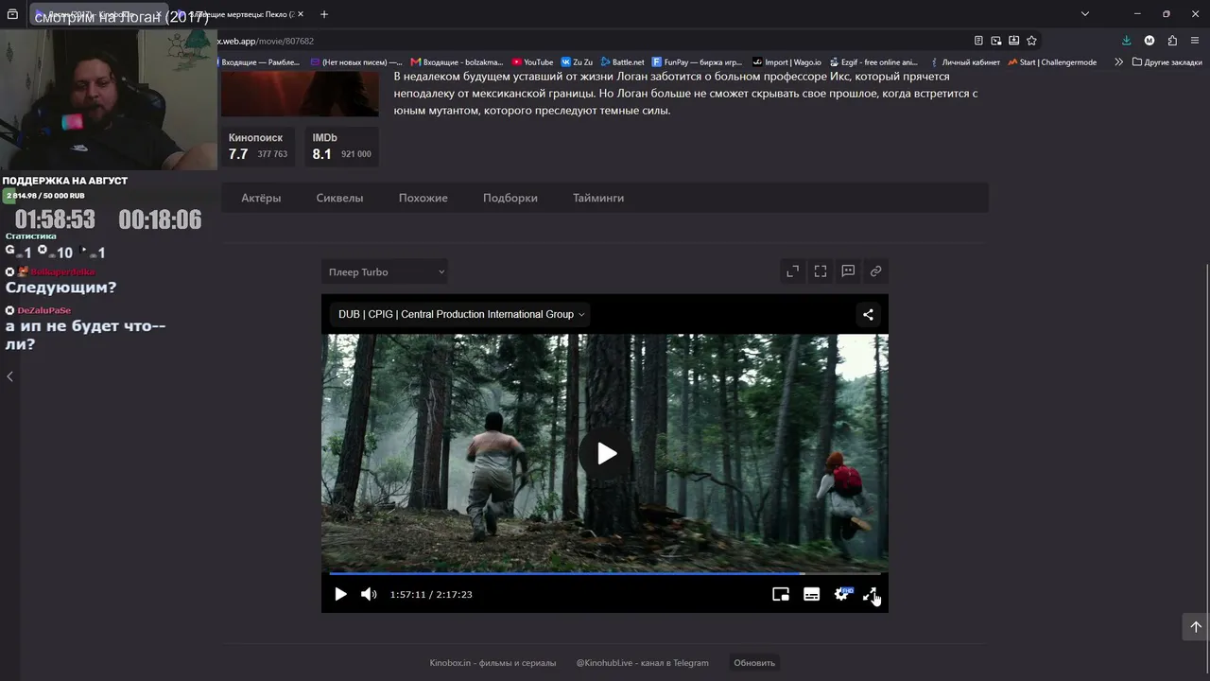Switch to the Похожие tab
This screenshot has width=1210, height=681.
tap(423, 198)
